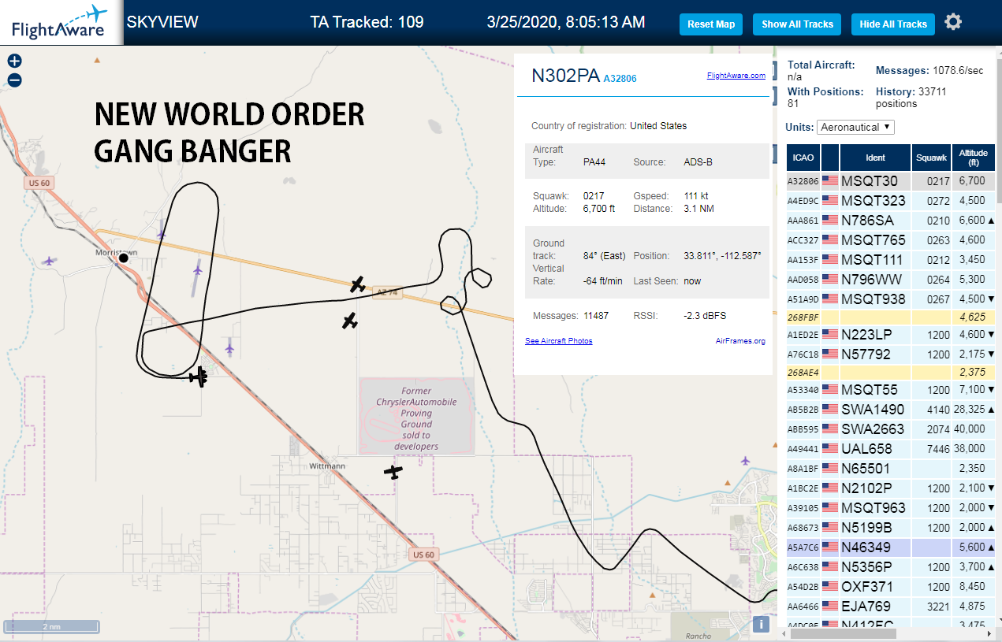Image resolution: width=1002 pixels, height=642 pixels.
Task: Select the MSQT938 row
Action: click(x=891, y=299)
